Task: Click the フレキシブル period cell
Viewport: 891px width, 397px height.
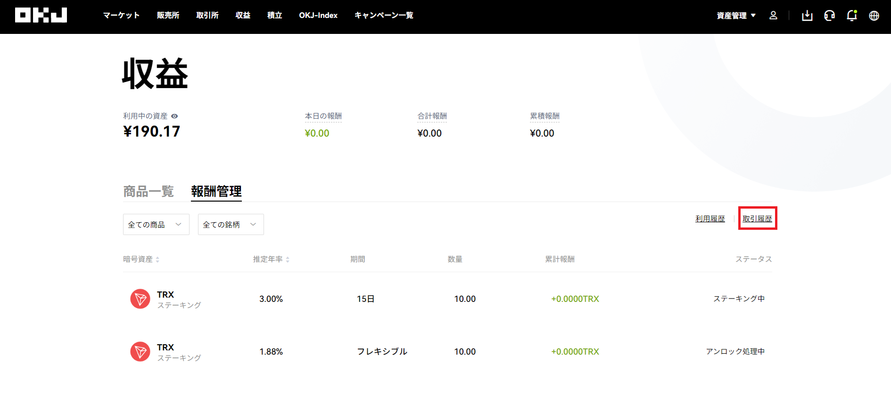Action: coord(382,352)
